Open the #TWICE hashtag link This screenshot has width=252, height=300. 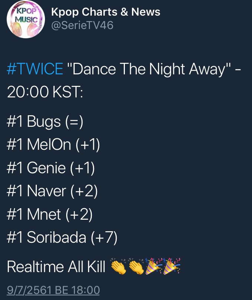point(35,69)
